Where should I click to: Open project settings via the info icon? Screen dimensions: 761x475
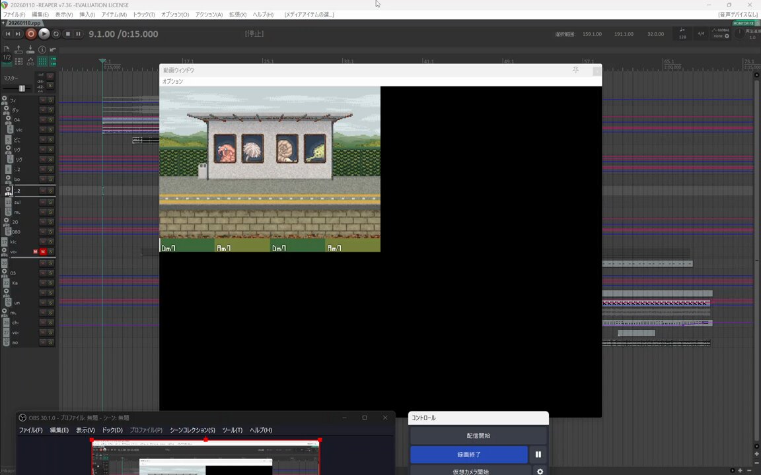(x=42, y=49)
